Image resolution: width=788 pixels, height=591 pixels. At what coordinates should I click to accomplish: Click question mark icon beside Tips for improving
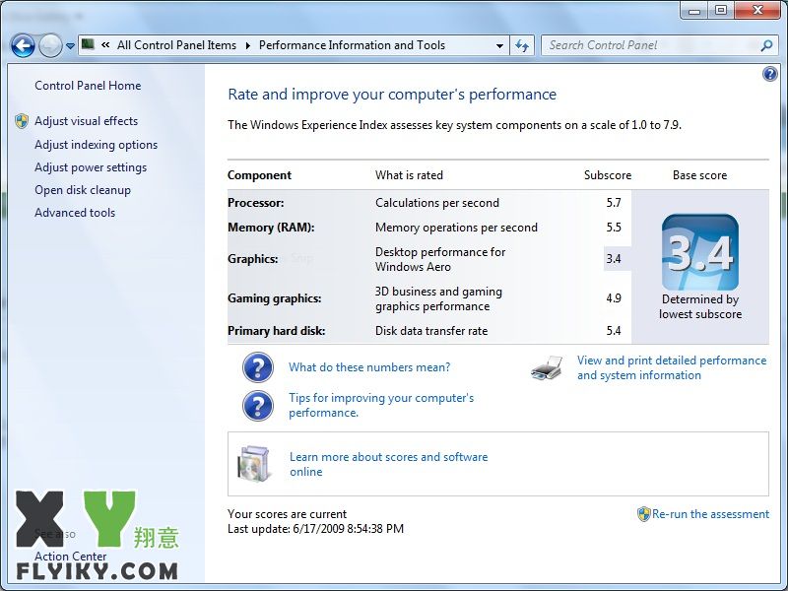click(258, 406)
